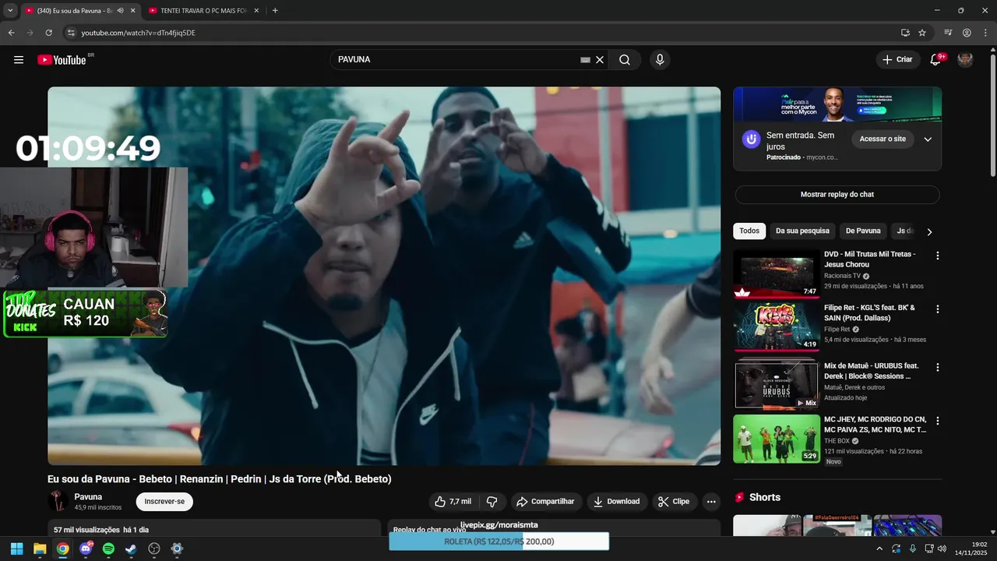
Task: Dislike the video
Action: 491,502
